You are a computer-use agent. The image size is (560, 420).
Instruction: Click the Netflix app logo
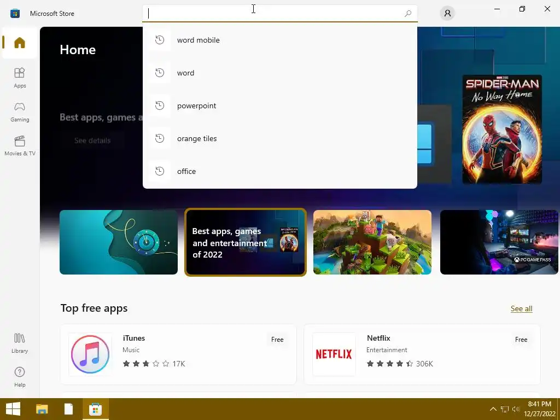(334, 354)
